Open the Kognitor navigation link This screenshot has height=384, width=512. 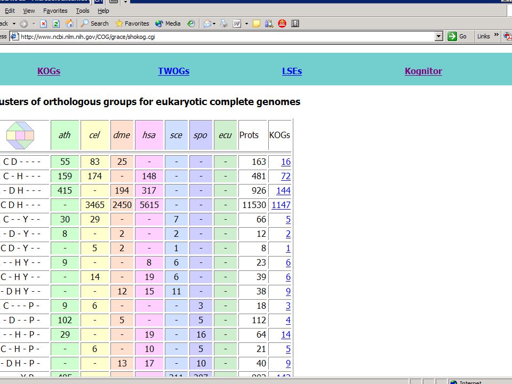click(423, 71)
